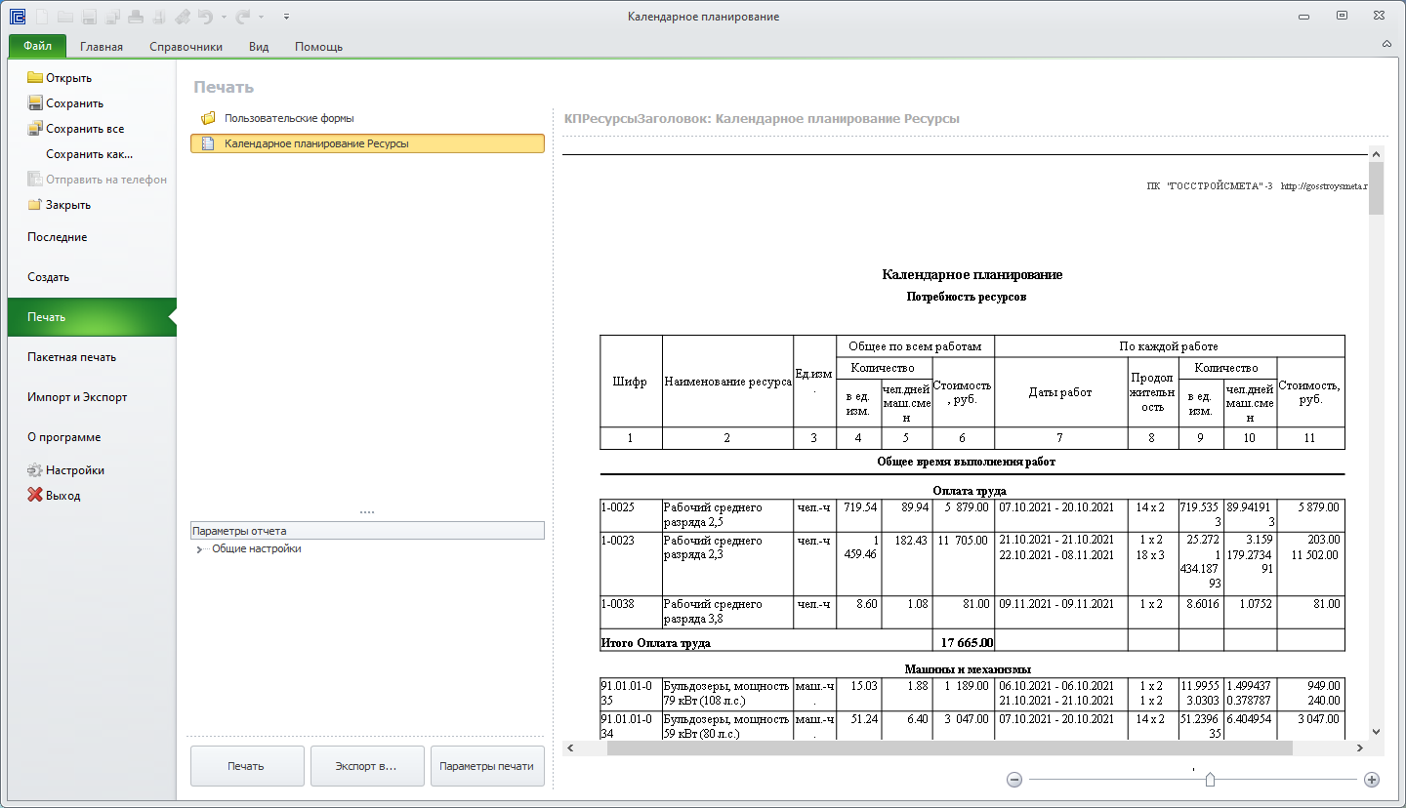Click the 17 665.00 total value
Screen dimensions: 1406x808
pos(966,643)
